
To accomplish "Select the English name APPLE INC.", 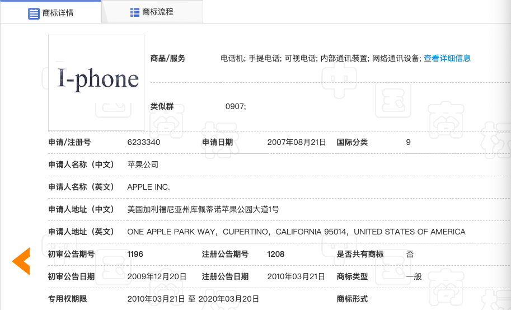I will click(x=149, y=187).
